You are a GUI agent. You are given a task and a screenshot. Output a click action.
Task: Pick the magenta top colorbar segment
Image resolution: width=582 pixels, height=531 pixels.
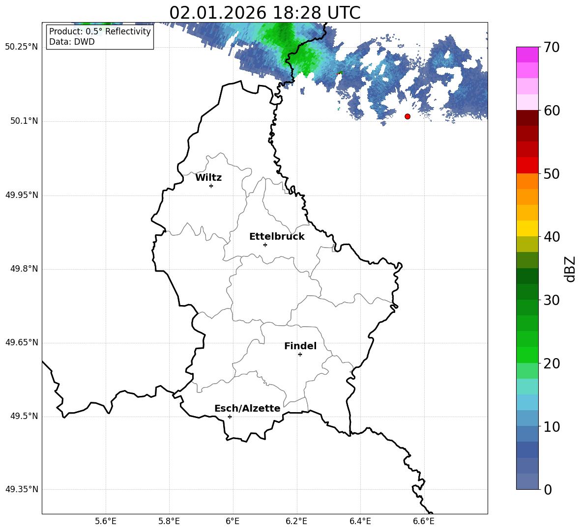(x=527, y=55)
